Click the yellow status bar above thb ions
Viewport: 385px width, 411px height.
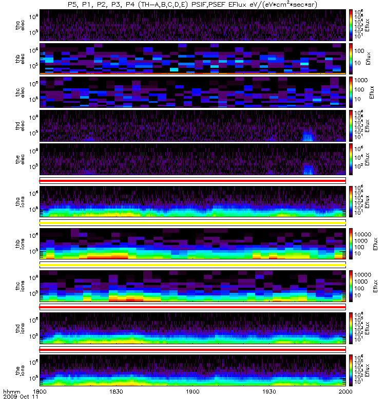(x=192, y=223)
